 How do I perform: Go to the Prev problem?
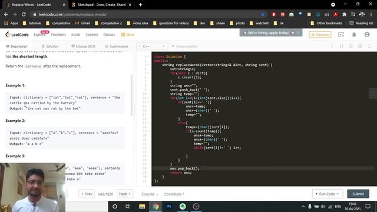pyautogui.click(x=87, y=194)
